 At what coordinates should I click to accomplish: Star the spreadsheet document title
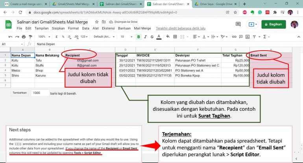click(x=97, y=22)
